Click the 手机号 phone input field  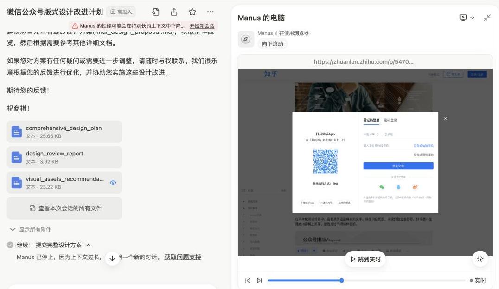tap(409, 135)
